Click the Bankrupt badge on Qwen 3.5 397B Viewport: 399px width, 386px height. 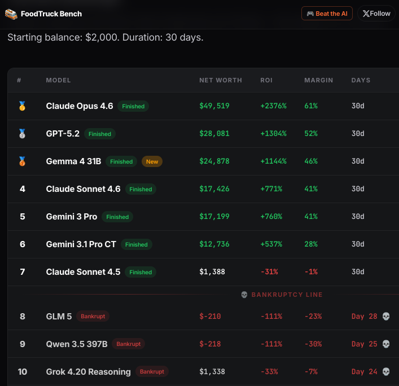click(x=129, y=344)
